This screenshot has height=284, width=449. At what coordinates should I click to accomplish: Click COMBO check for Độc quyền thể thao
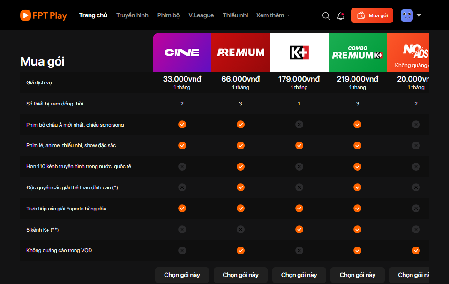click(x=357, y=187)
